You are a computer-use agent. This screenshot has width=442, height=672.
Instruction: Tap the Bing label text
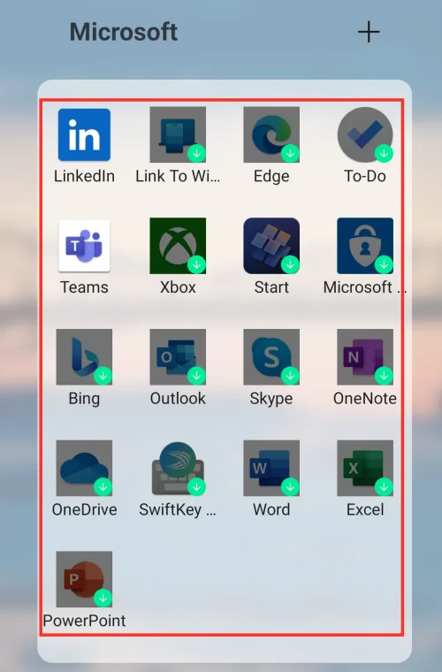pos(84,399)
